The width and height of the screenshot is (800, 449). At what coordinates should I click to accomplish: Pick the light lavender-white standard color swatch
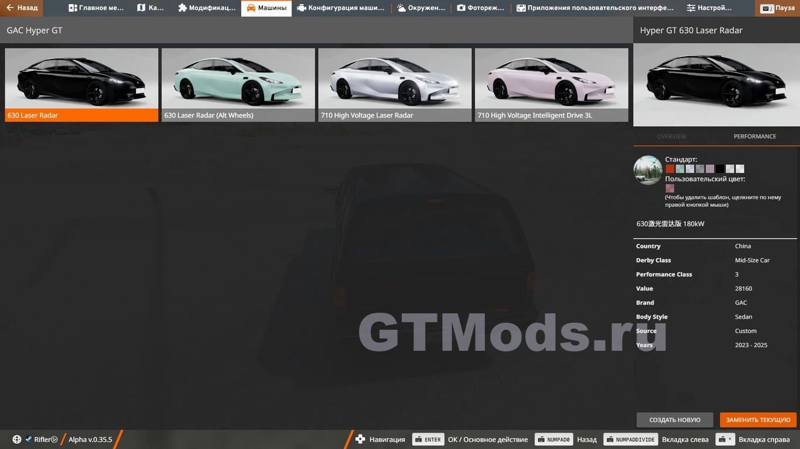point(690,169)
